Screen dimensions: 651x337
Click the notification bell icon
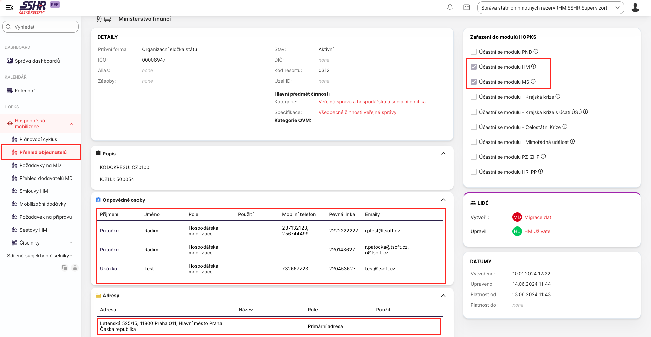(x=450, y=7)
